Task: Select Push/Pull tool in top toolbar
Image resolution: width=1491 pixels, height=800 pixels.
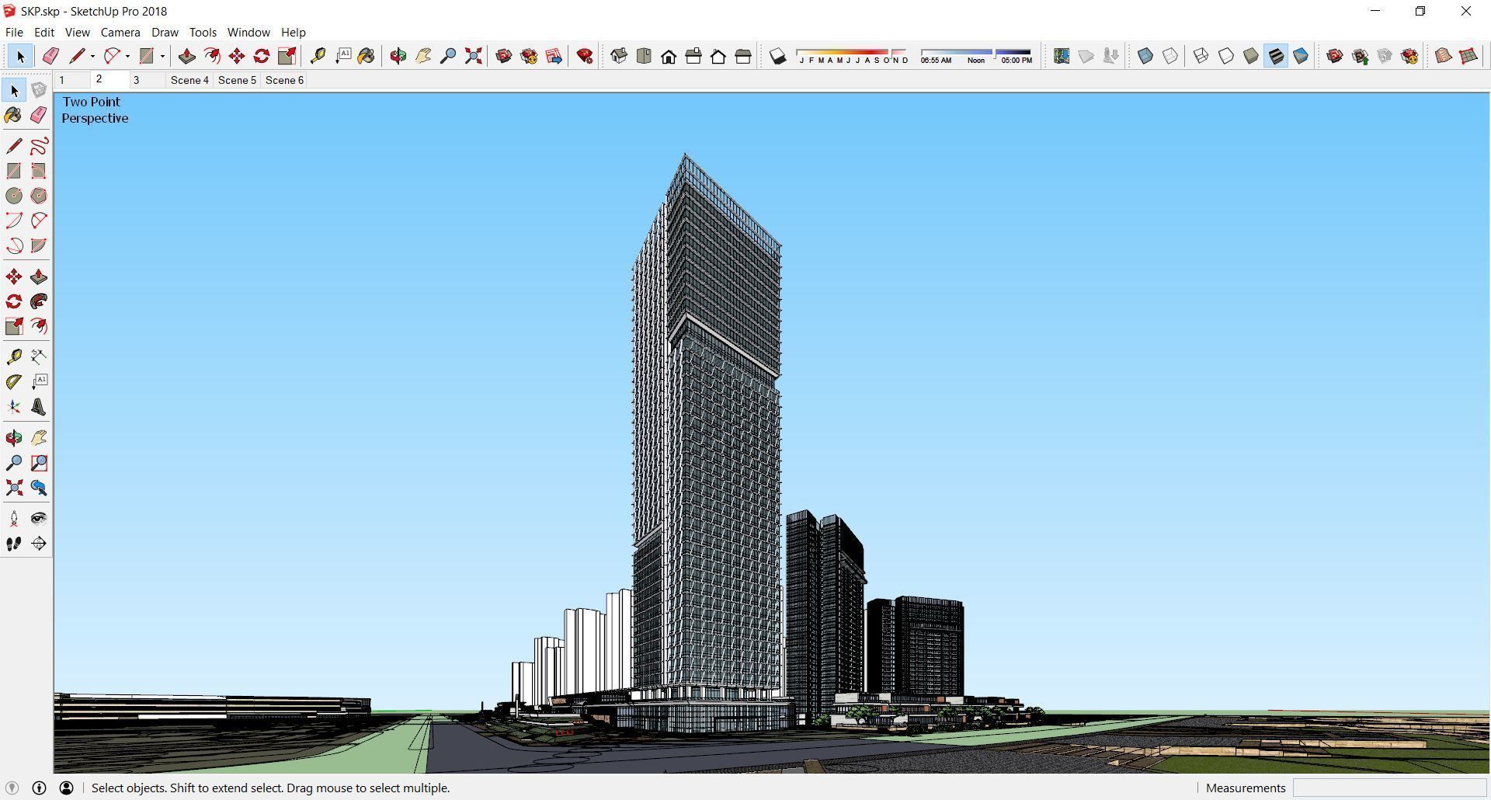Action: (186, 56)
